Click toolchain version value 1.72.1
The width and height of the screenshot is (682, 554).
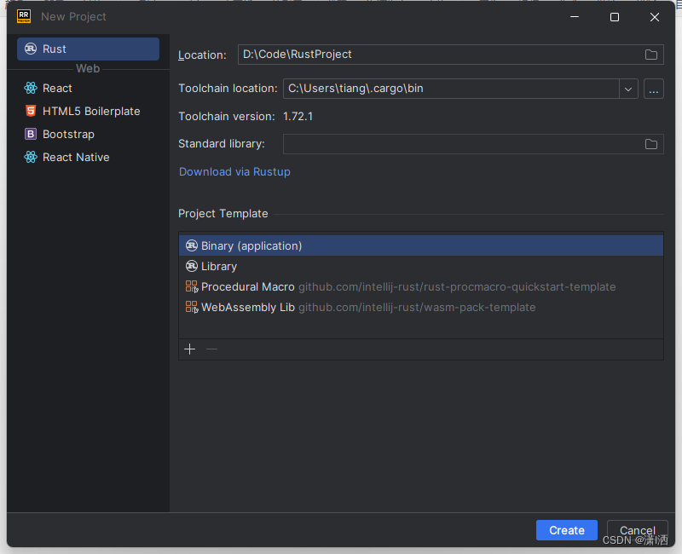click(x=298, y=117)
